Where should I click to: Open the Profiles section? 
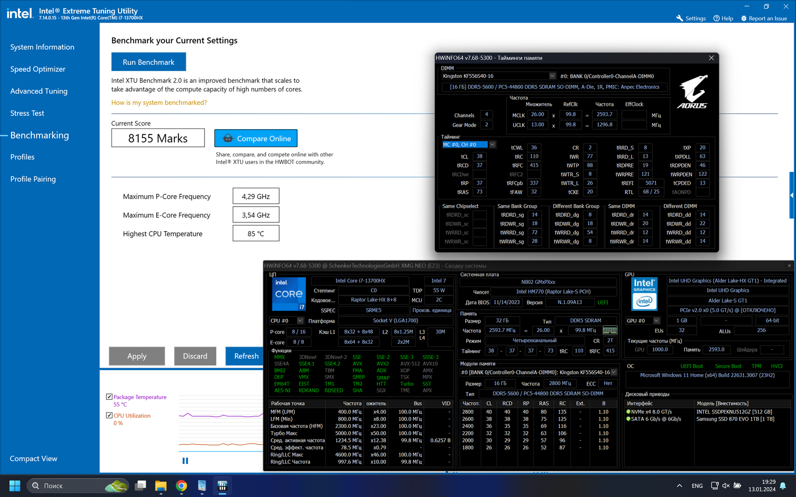[x=22, y=157]
